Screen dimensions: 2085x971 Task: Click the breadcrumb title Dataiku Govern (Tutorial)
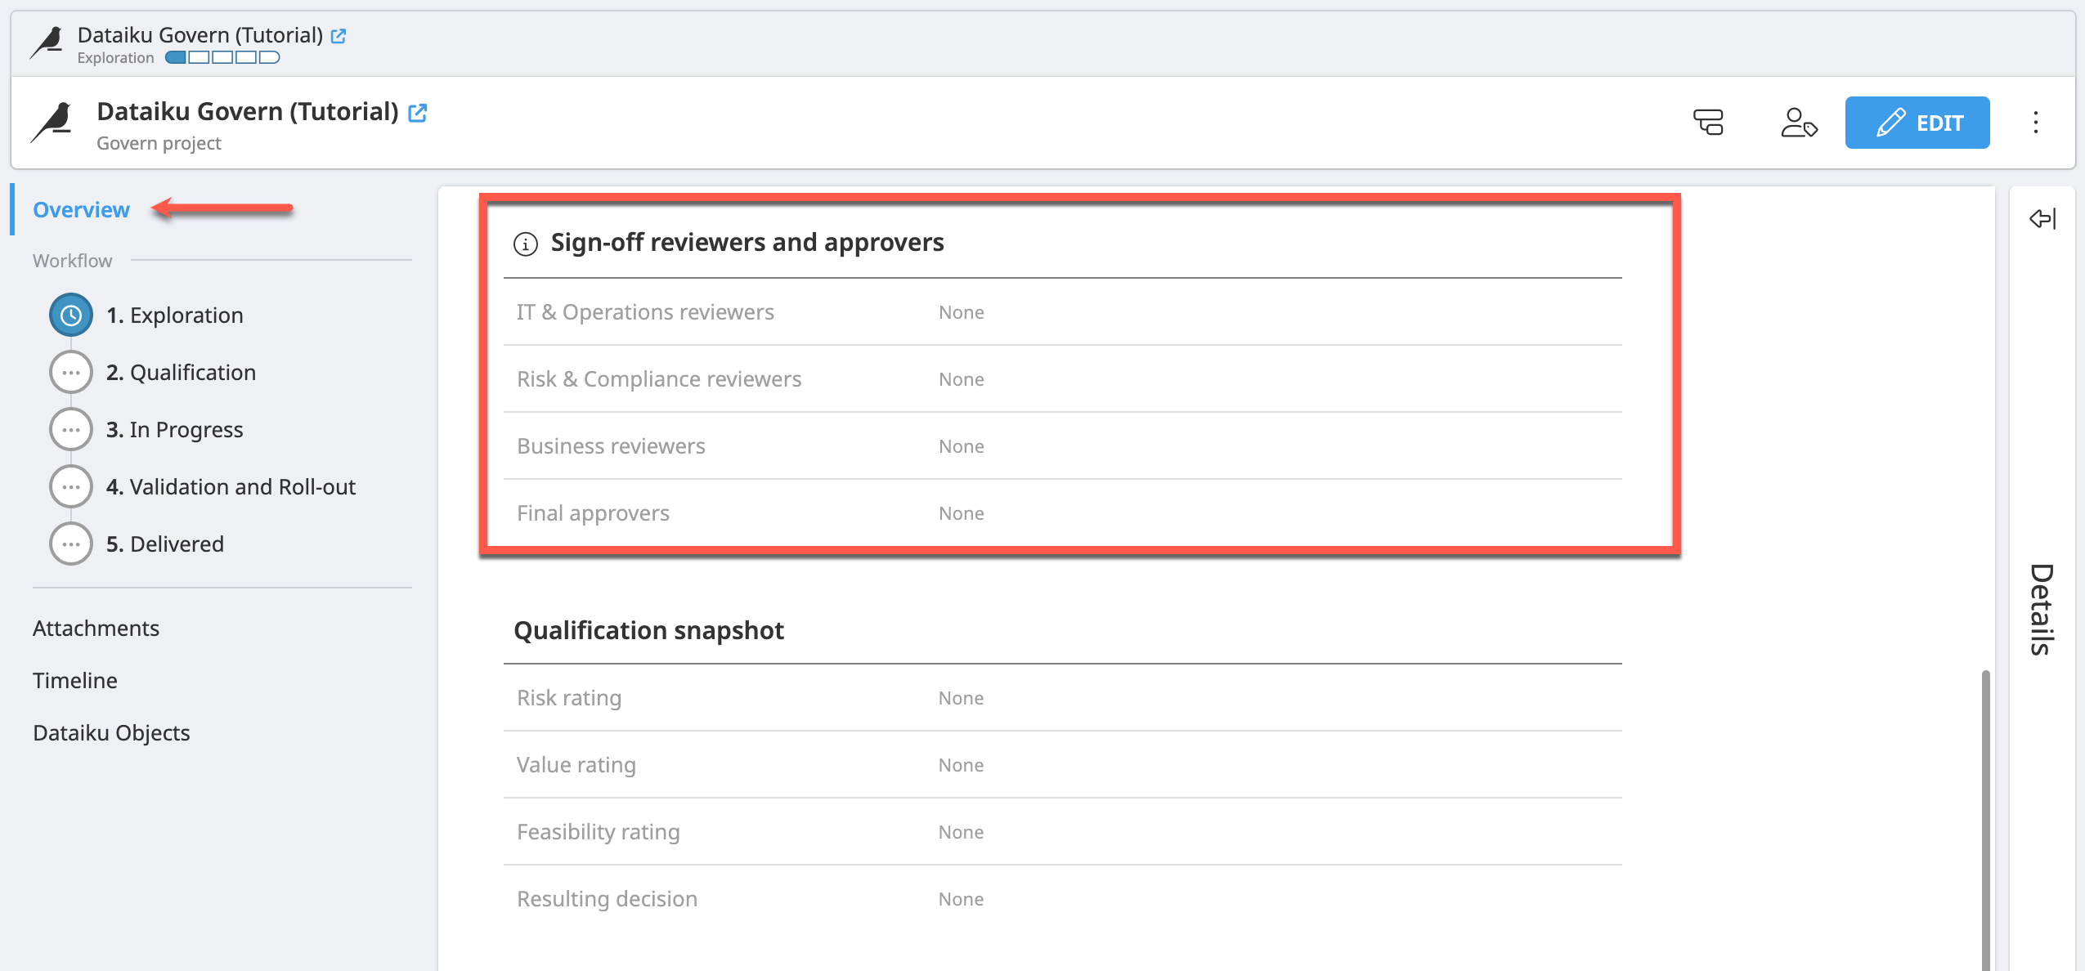(x=200, y=35)
